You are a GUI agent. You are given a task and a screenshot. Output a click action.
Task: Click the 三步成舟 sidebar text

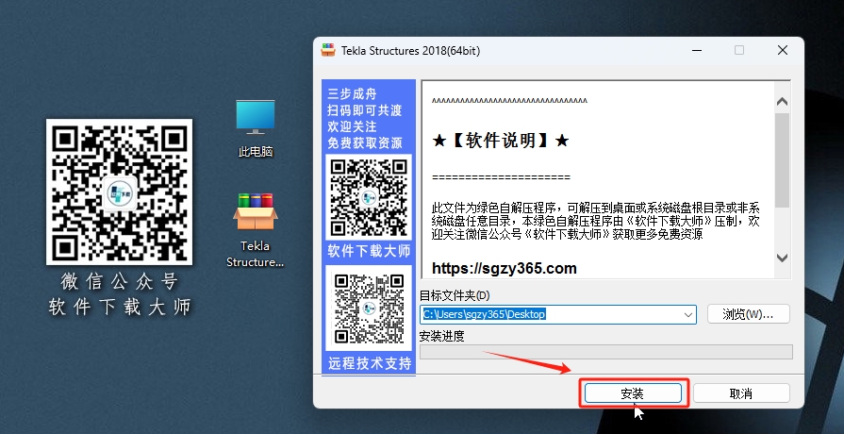(x=352, y=94)
